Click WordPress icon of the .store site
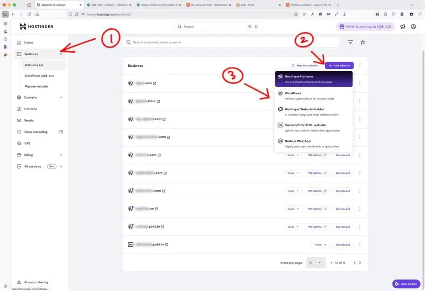 (x=130, y=101)
